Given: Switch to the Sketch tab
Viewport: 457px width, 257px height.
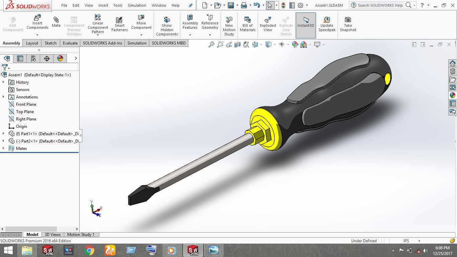Looking at the screenshot, I should (x=51, y=43).
